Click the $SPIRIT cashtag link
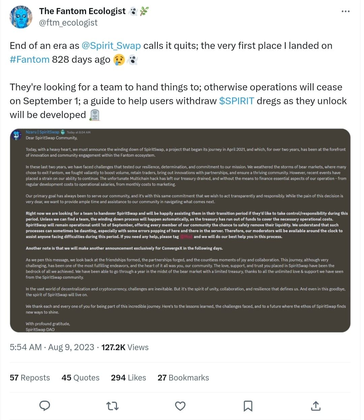 [237, 101]
